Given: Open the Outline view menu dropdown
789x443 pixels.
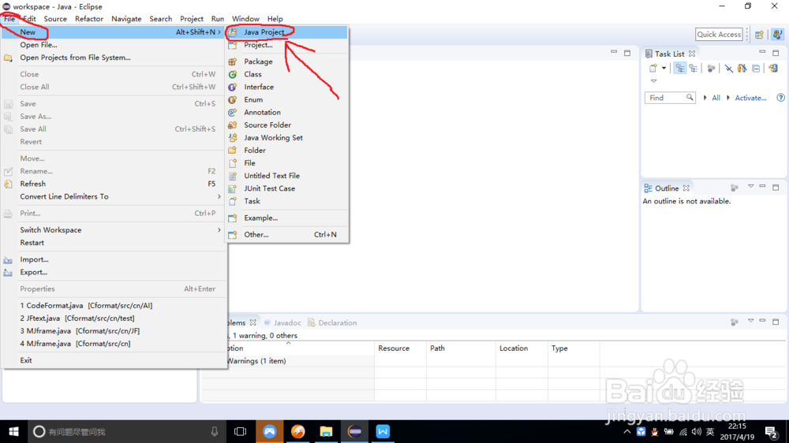Looking at the screenshot, I should click(750, 187).
